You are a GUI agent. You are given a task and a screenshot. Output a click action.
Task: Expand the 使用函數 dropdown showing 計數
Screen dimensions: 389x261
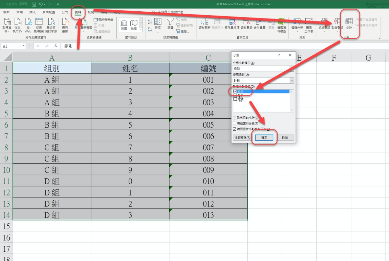(x=291, y=80)
